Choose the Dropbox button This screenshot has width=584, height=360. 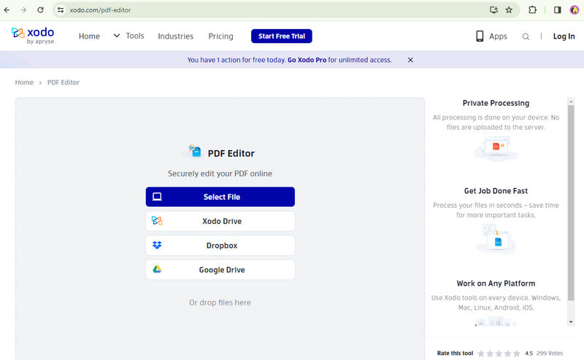pos(220,245)
